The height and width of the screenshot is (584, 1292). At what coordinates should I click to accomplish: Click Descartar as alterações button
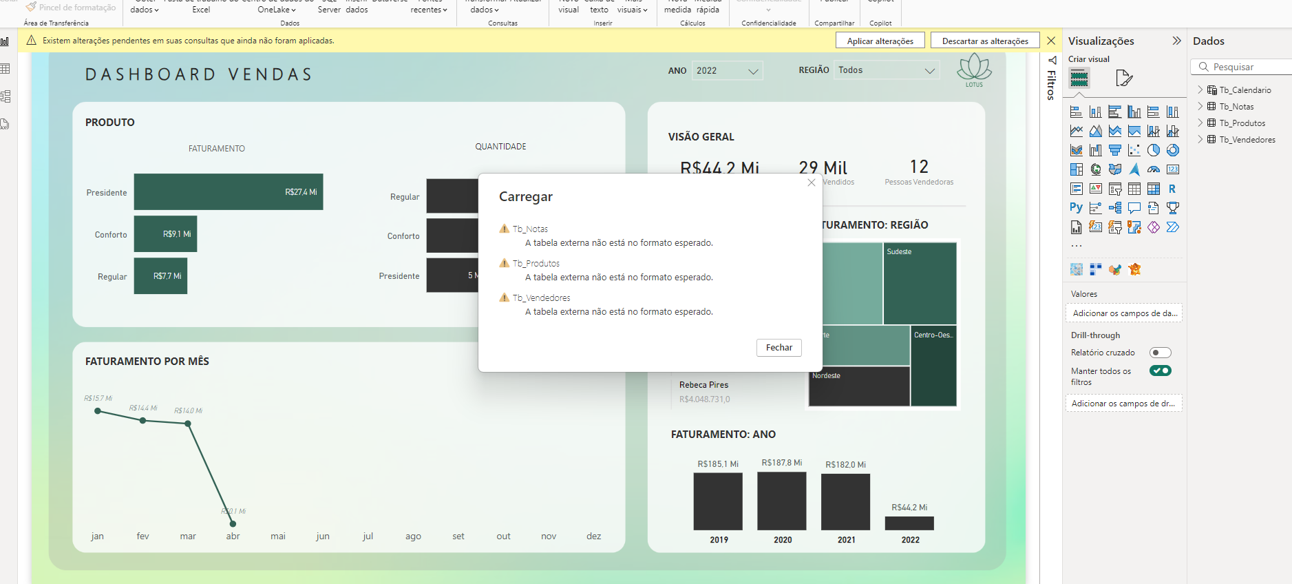point(985,41)
